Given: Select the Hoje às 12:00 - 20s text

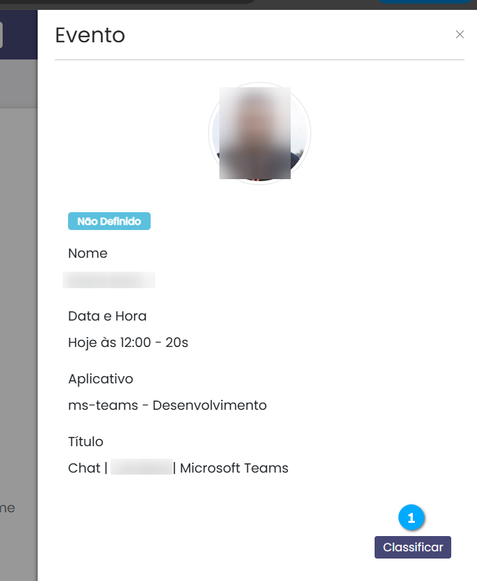Looking at the screenshot, I should click(128, 343).
